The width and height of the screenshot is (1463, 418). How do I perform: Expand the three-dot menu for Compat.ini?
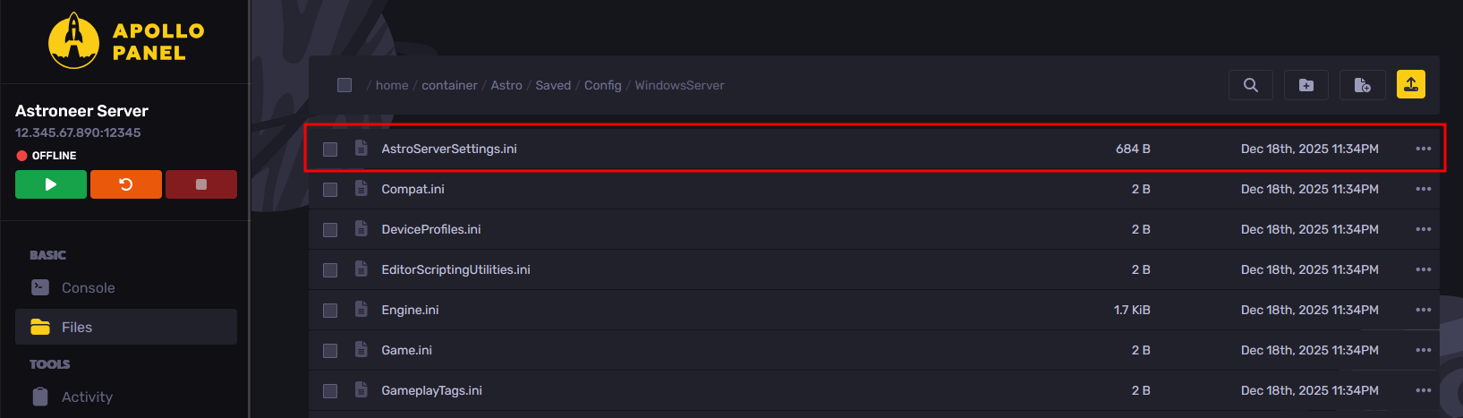click(1424, 189)
